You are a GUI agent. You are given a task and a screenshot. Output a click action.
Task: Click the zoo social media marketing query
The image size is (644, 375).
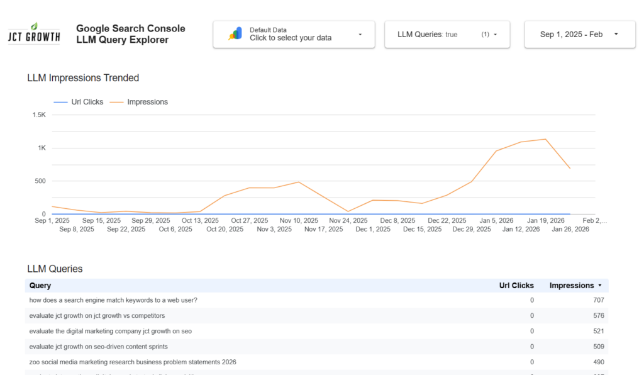click(x=133, y=362)
